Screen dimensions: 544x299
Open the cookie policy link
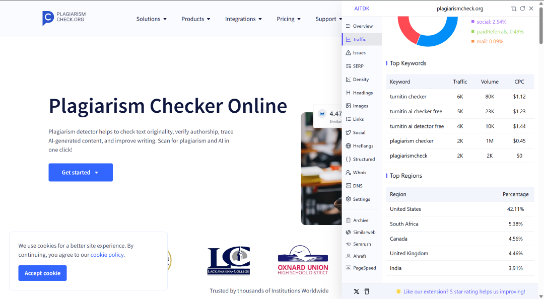[x=107, y=255]
